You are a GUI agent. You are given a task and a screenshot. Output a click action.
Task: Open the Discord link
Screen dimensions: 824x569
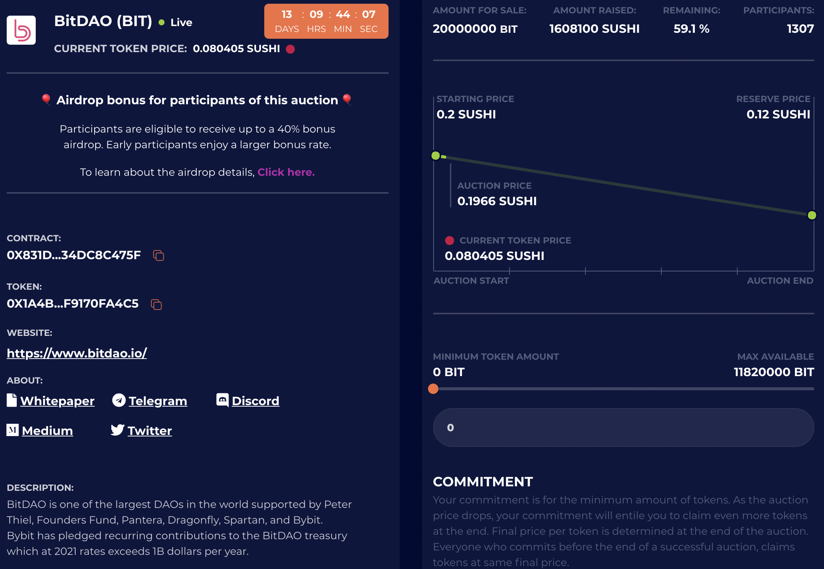click(x=255, y=401)
